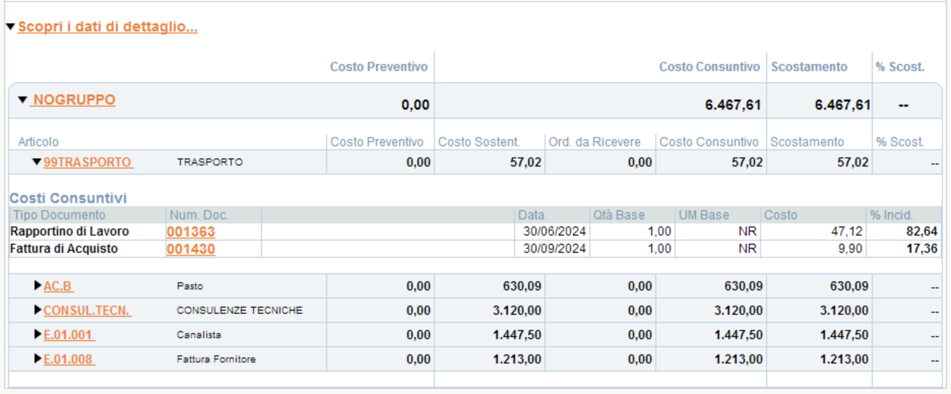Select the cost value 47,12
Viewport: 951px width, 394px height.
847,231
